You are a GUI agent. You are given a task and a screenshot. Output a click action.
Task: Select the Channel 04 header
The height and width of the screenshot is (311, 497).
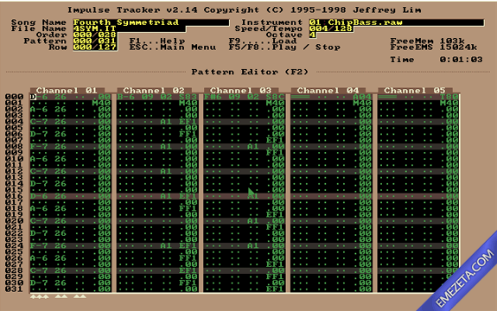tap(328, 91)
